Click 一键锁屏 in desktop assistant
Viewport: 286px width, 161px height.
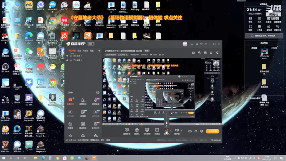point(268,28)
